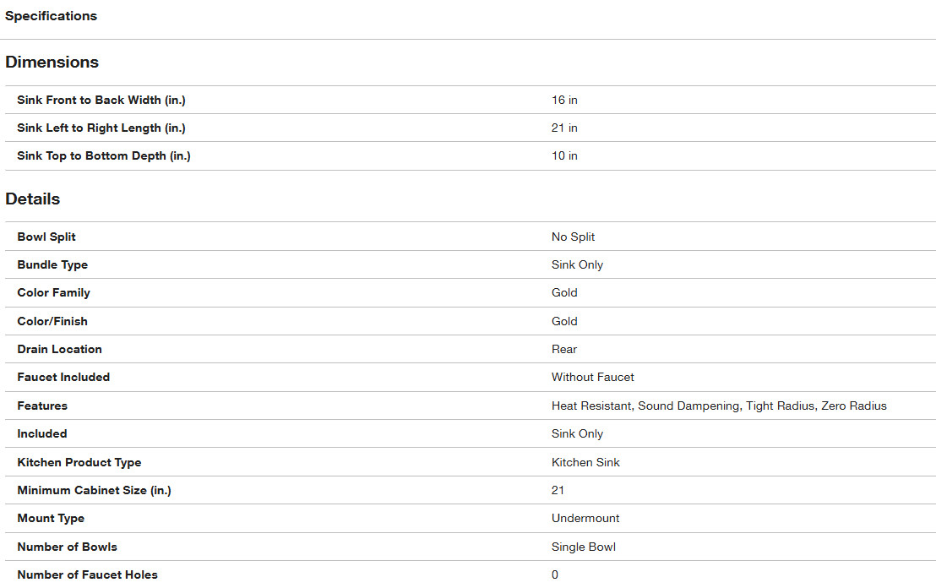Click the Bundle Type label
The image size is (936, 588).
coord(52,264)
